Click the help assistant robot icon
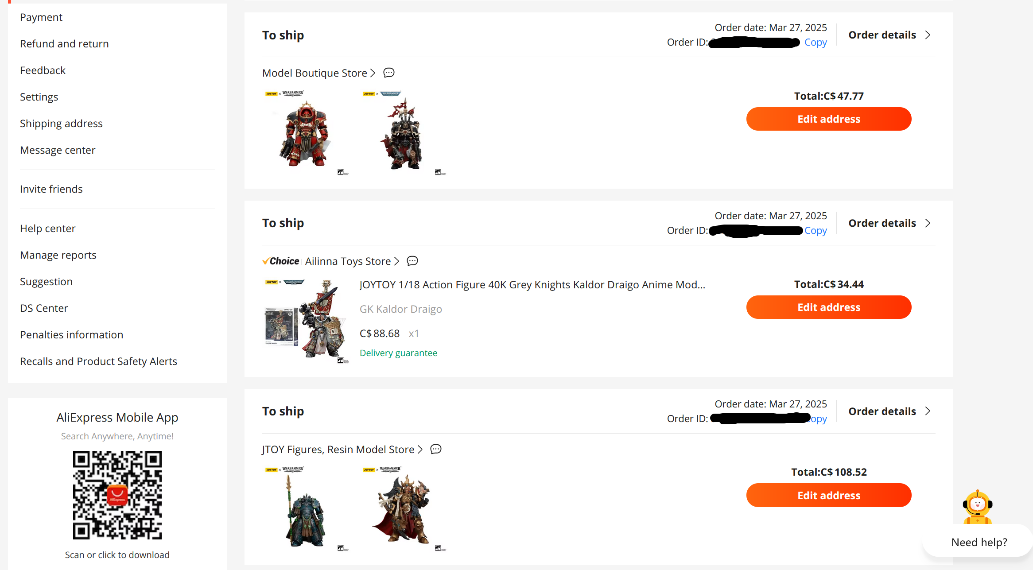Screen dimensions: 1033x570 977,508
